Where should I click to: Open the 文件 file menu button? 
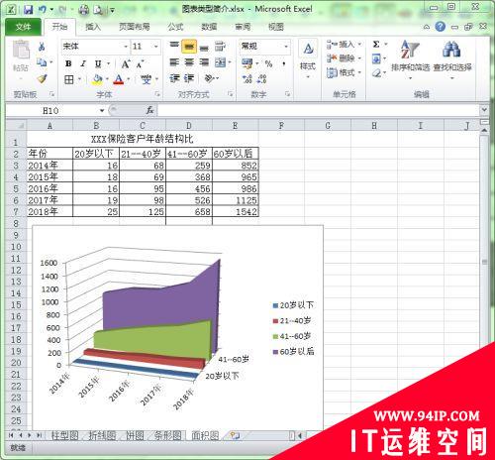[x=23, y=27]
